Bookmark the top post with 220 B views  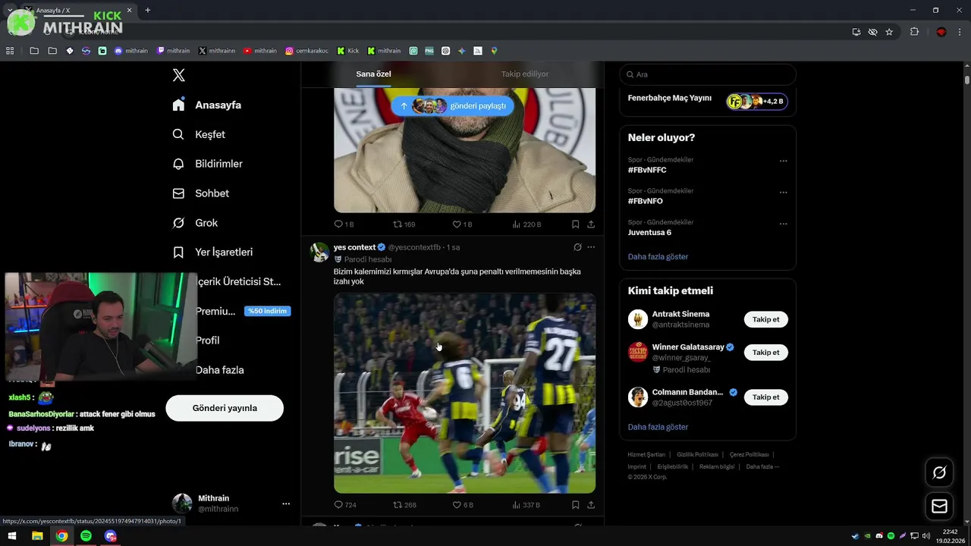click(575, 224)
